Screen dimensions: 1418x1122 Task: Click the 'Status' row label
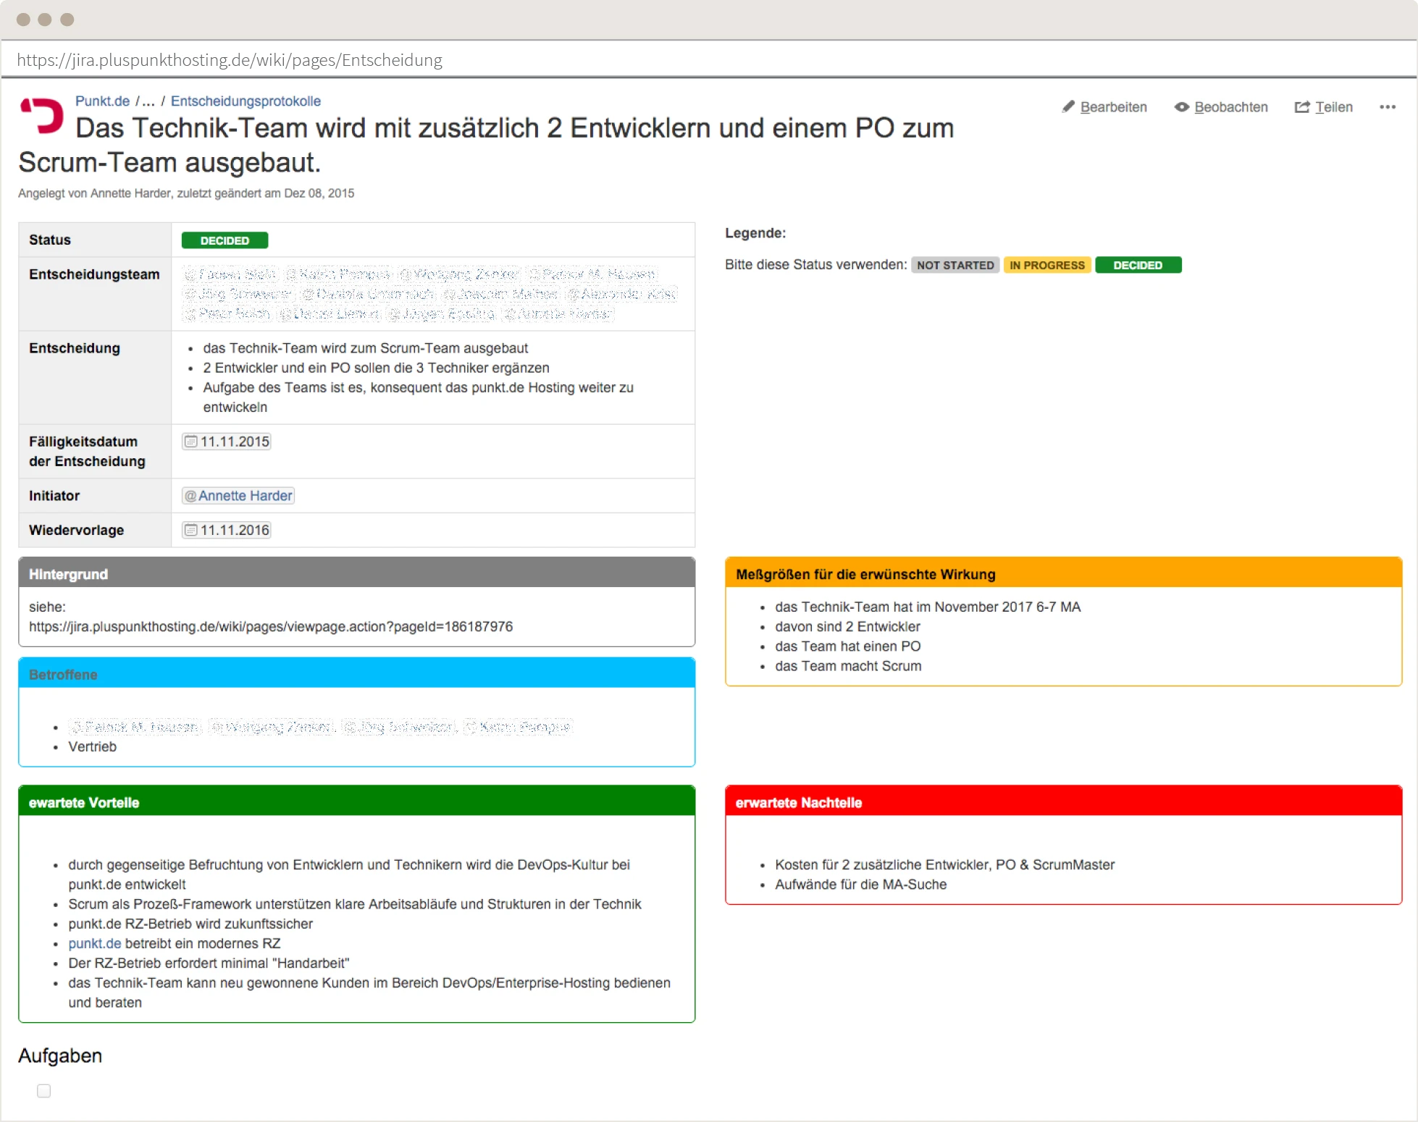50,240
